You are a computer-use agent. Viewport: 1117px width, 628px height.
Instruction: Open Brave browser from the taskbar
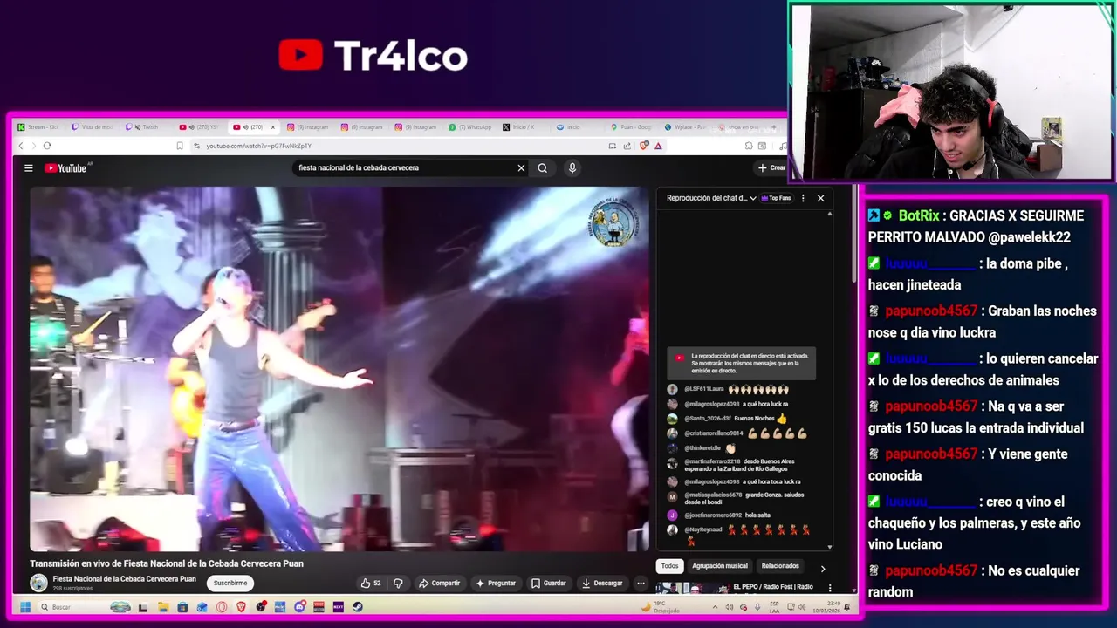(x=241, y=607)
